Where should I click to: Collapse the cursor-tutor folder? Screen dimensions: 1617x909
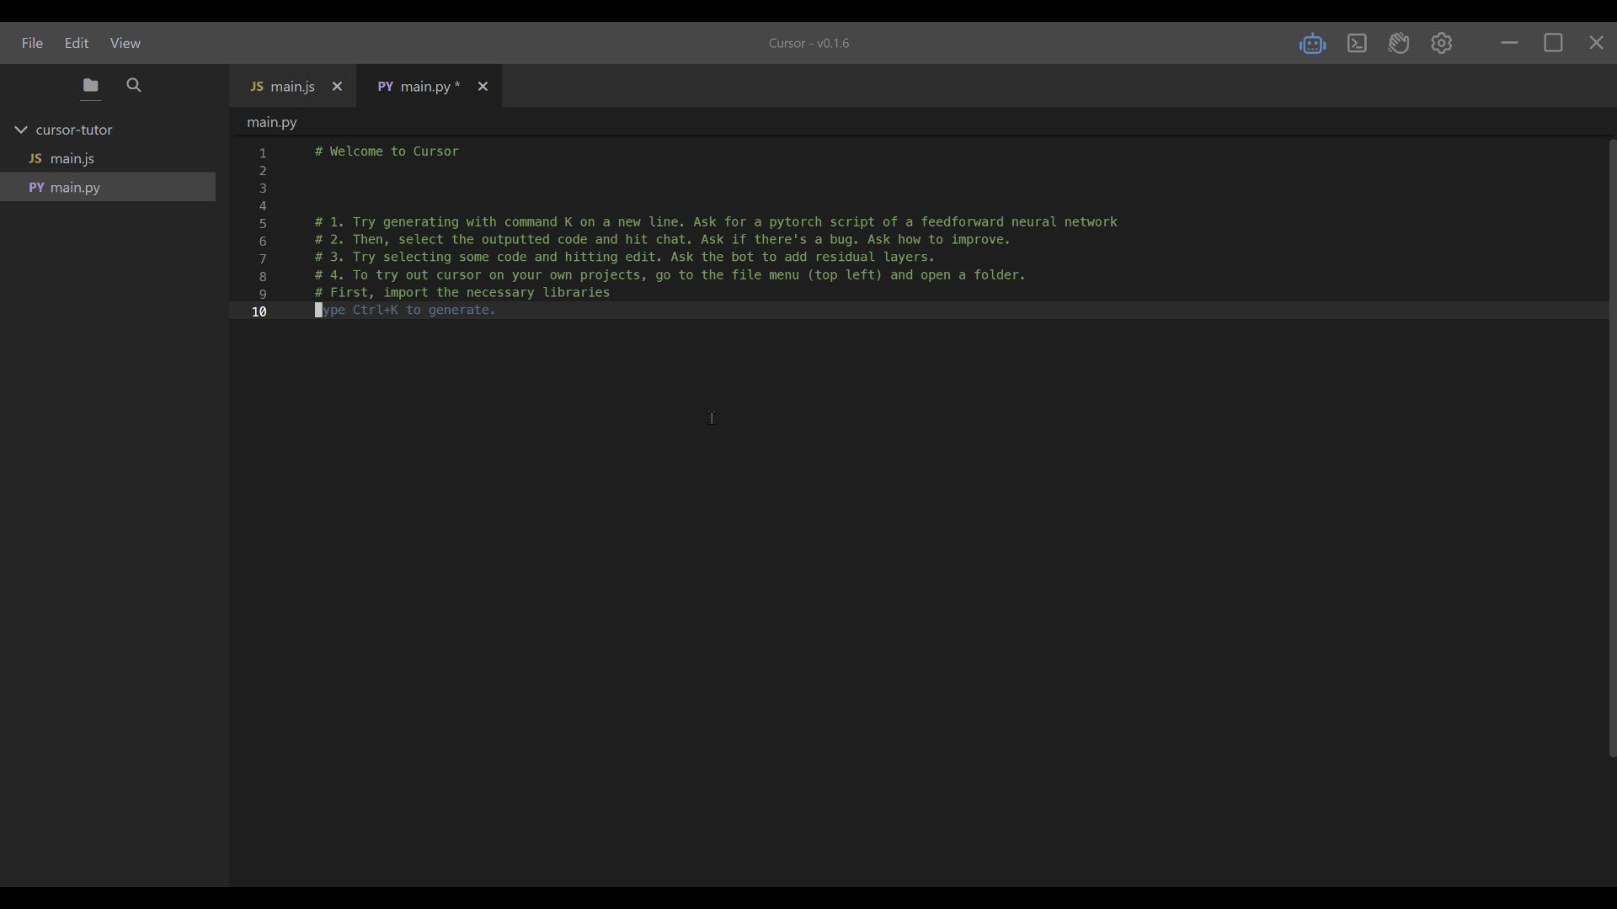click(19, 130)
